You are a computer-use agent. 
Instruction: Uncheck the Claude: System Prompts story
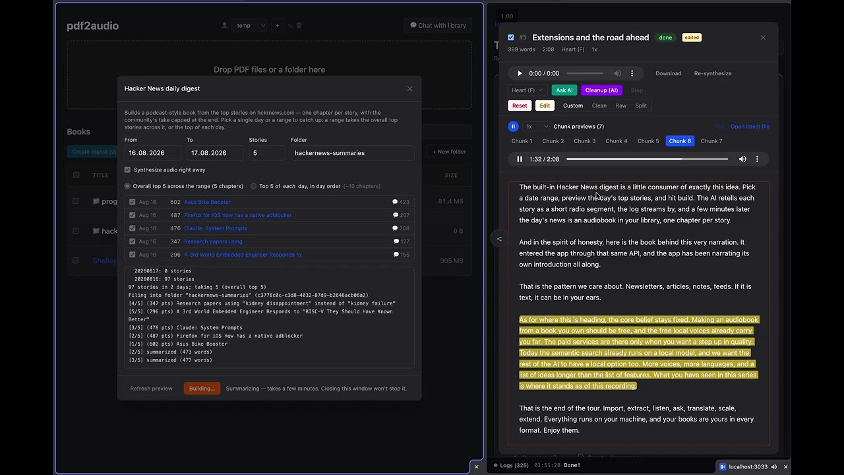(133, 228)
